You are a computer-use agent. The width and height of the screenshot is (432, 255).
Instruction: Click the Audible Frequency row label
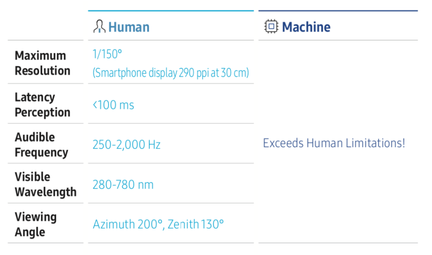click(41, 145)
